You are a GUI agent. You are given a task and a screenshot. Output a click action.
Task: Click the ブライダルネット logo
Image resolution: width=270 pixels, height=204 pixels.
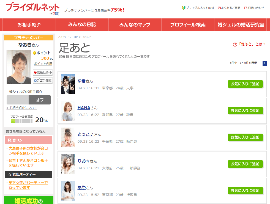(x=32, y=9)
